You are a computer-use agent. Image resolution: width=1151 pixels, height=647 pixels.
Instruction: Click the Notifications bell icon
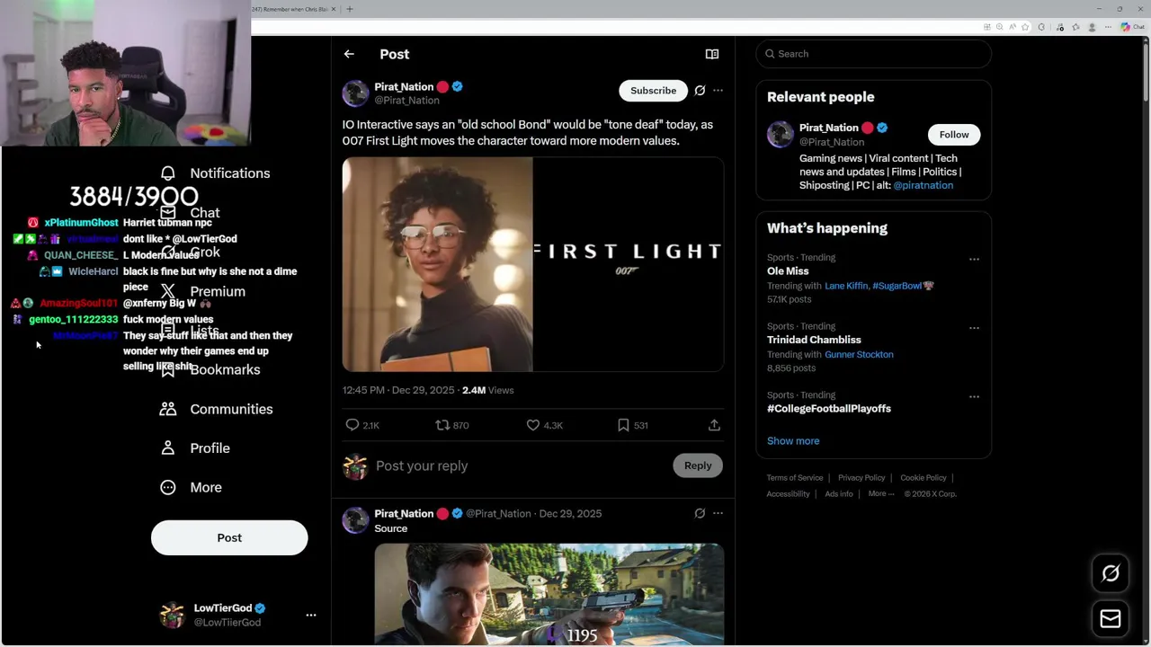(168, 173)
